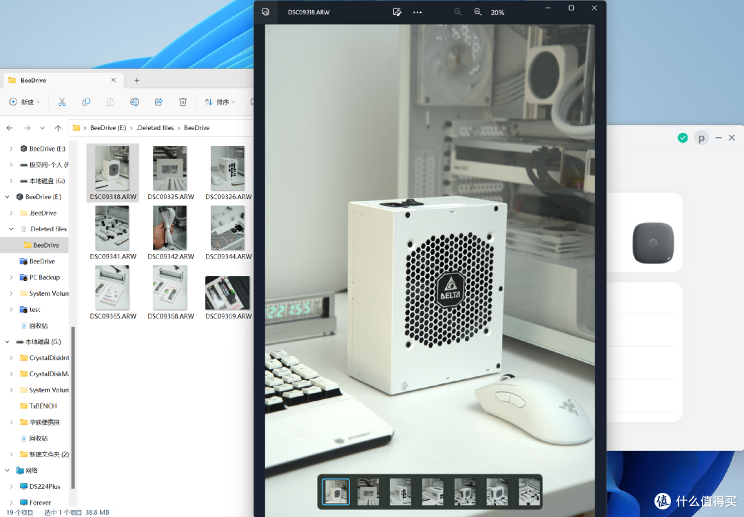Image resolution: width=744 pixels, height=517 pixels.
Task: Click the last BeeDrive address breadcrumb
Action: (197, 128)
